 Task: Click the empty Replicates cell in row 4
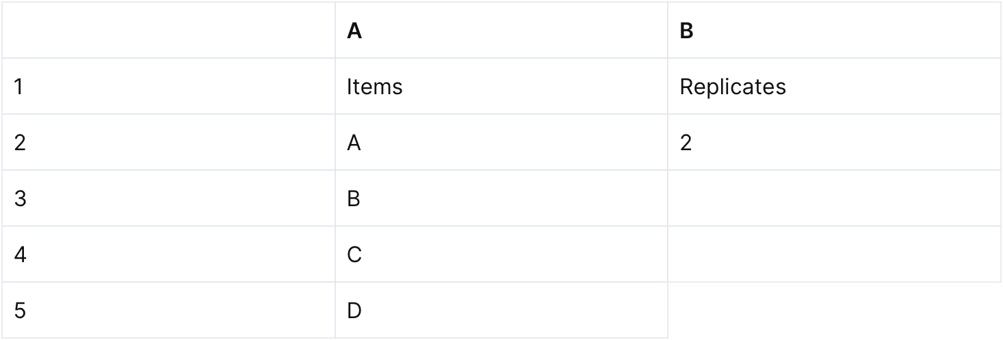[834, 255]
